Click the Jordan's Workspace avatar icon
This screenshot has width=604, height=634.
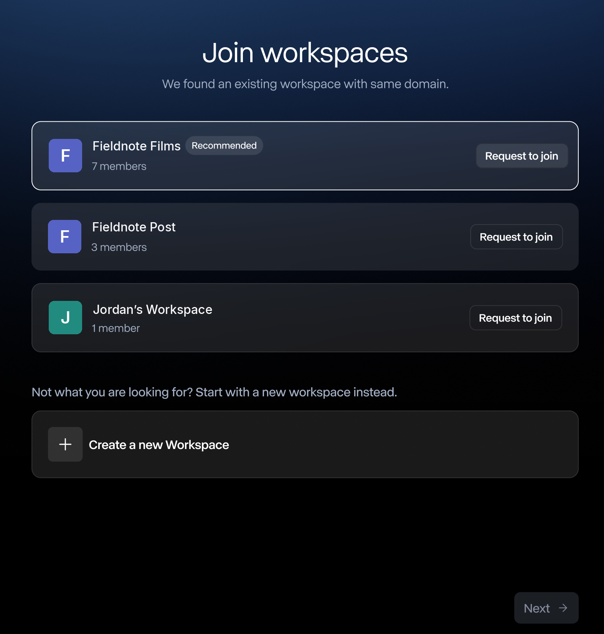coord(65,317)
